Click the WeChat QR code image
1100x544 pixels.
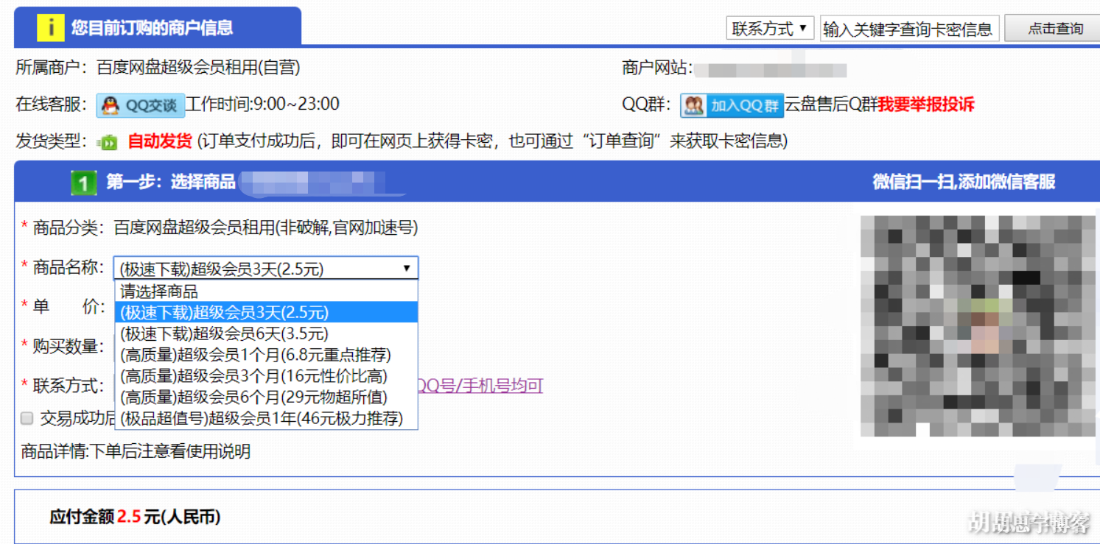pos(978,328)
